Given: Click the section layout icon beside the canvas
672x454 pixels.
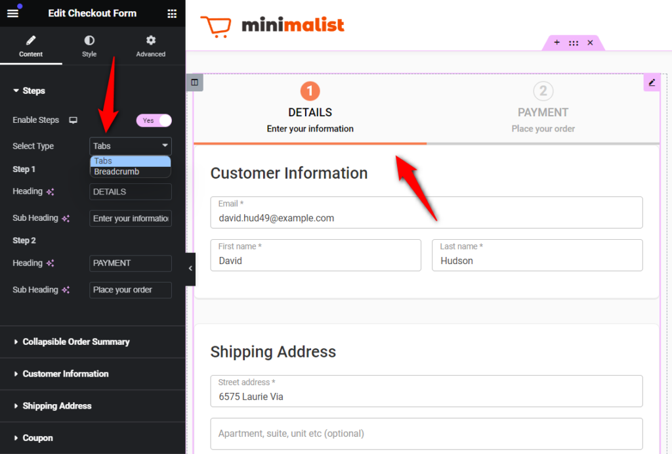Looking at the screenshot, I should click(x=194, y=81).
